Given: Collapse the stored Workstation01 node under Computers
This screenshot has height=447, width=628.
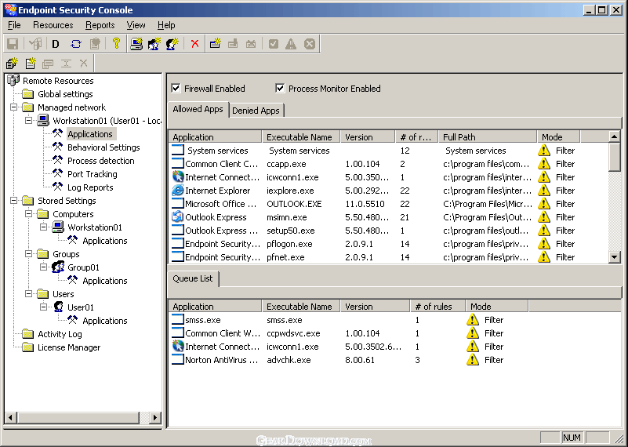Looking at the screenshot, I should [44, 227].
